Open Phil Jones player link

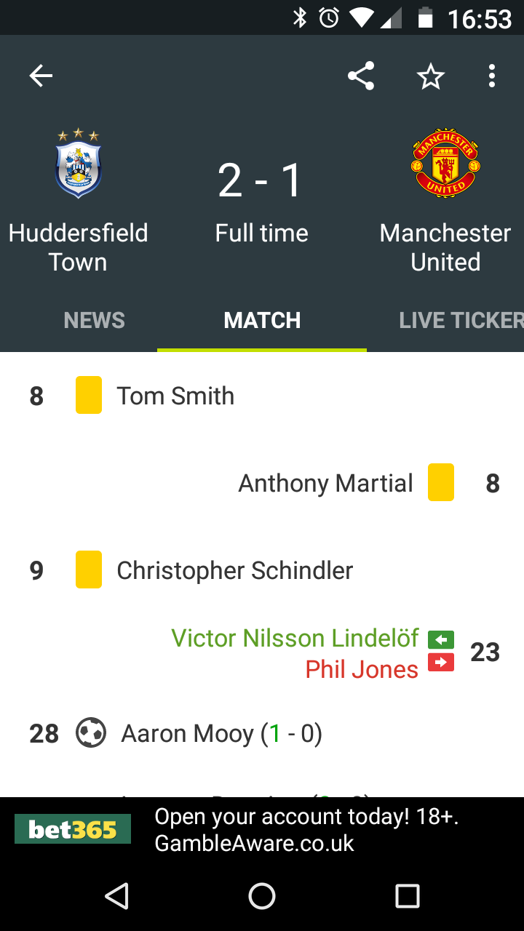coord(362,669)
